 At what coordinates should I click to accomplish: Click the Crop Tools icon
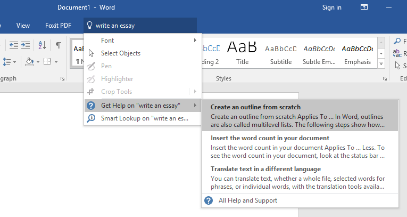pyautogui.click(x=91, y=91)
